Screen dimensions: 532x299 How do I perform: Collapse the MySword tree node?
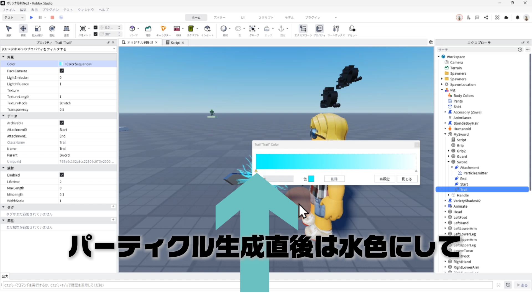[x=445, y=134]
